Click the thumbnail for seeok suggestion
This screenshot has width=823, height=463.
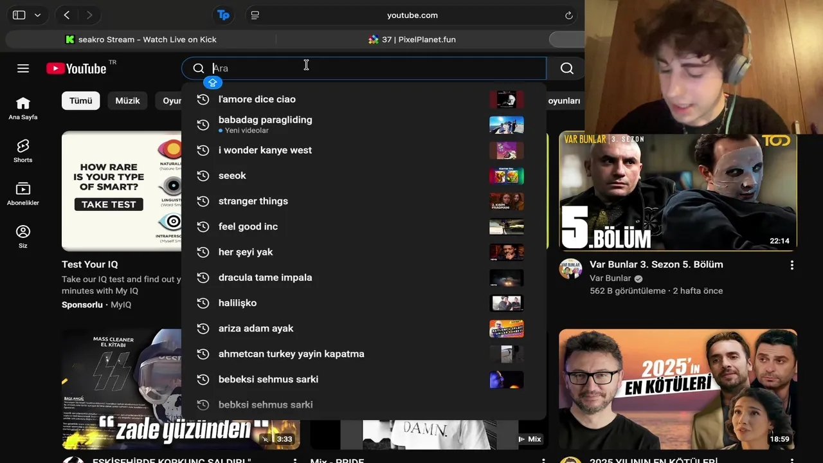coord(507,176)
